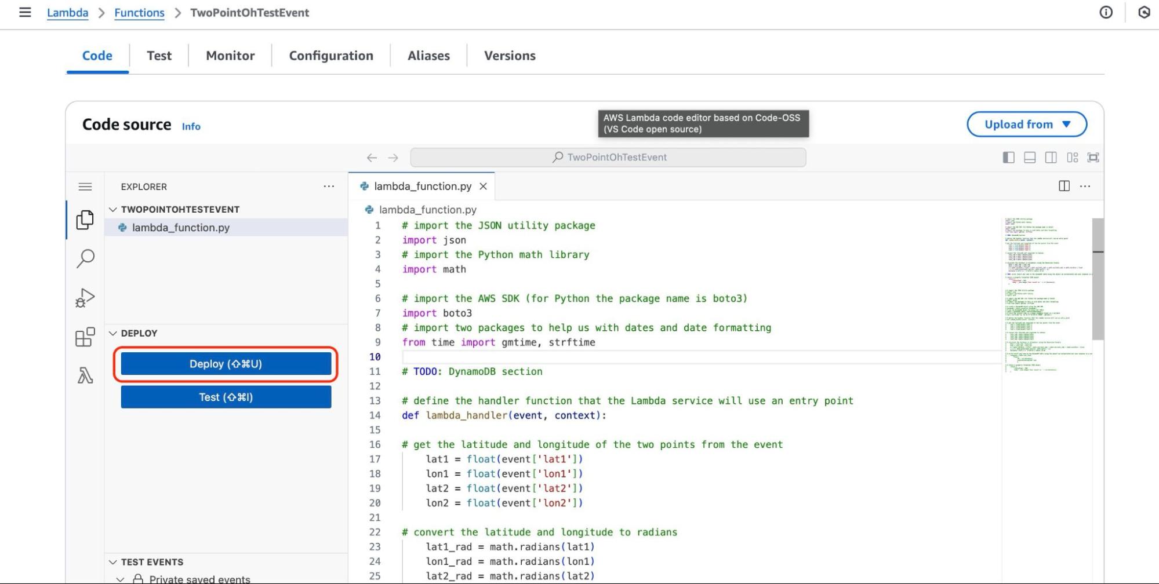Click the line "lat1 = float(event['lat1'])"
The image size is (1159, 584).
point(504,459)
